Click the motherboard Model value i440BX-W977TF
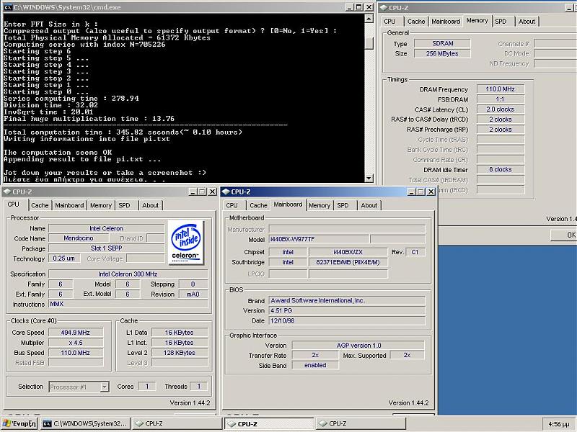The width and height of the screenshot is (577, 432). tap(319, 239)
